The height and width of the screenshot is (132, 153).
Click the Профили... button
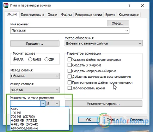[x=35, y=44]
